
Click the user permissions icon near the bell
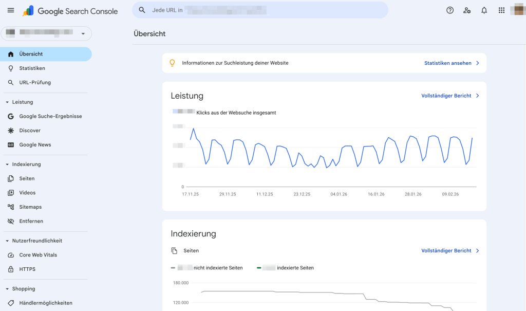467,10
